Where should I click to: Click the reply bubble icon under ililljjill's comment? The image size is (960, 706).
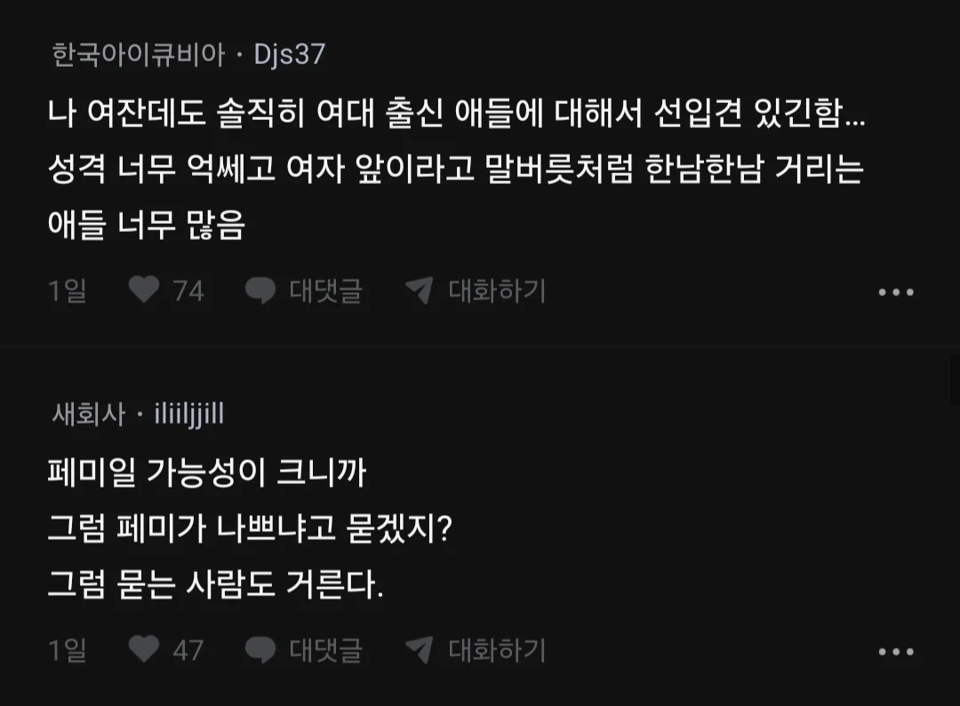tap(260, 650)
